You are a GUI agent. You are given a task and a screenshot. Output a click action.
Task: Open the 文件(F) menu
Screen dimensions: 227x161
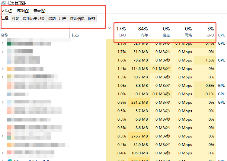point(7,11)
